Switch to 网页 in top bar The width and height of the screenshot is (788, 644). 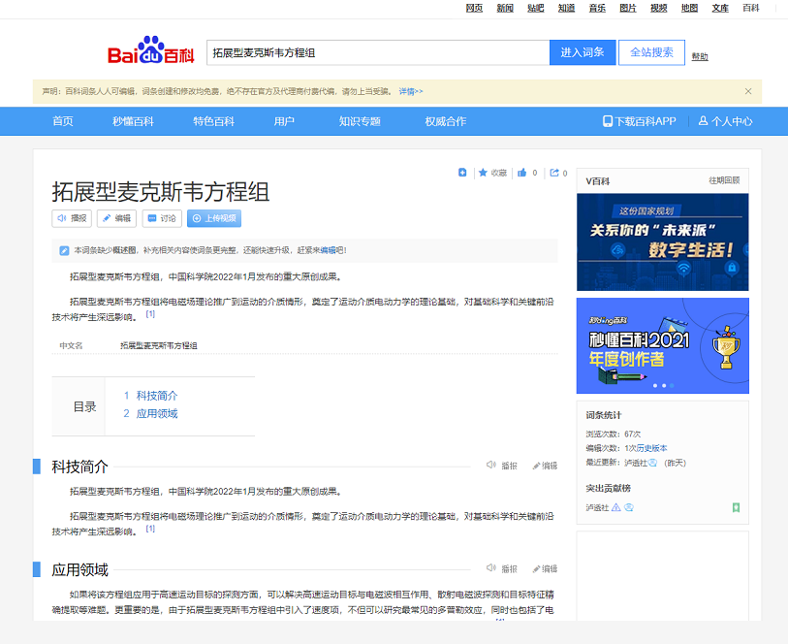tap(474, 8)
